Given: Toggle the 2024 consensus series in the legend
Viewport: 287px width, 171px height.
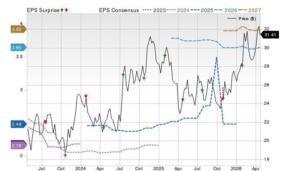Looking at the screenshot, I should 178,10.
